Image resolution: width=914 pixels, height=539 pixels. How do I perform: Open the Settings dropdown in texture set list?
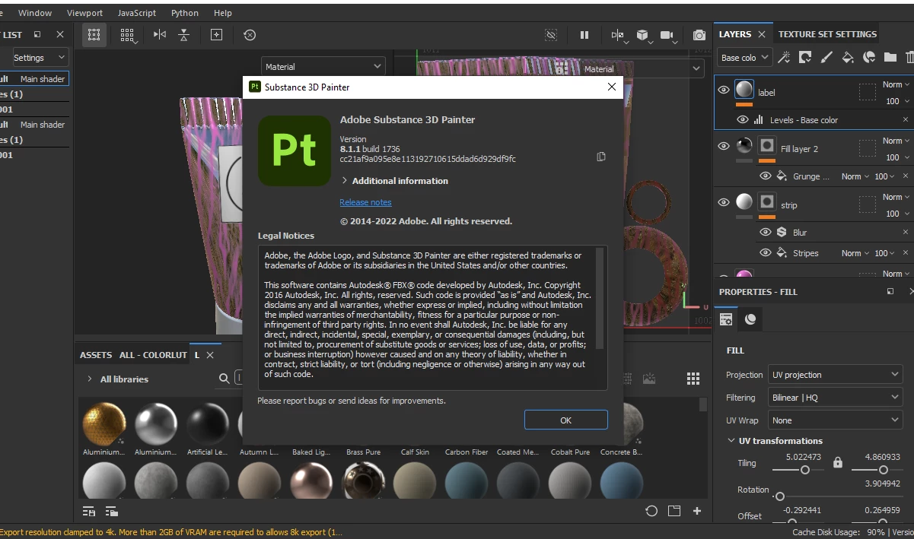point(40,58)
